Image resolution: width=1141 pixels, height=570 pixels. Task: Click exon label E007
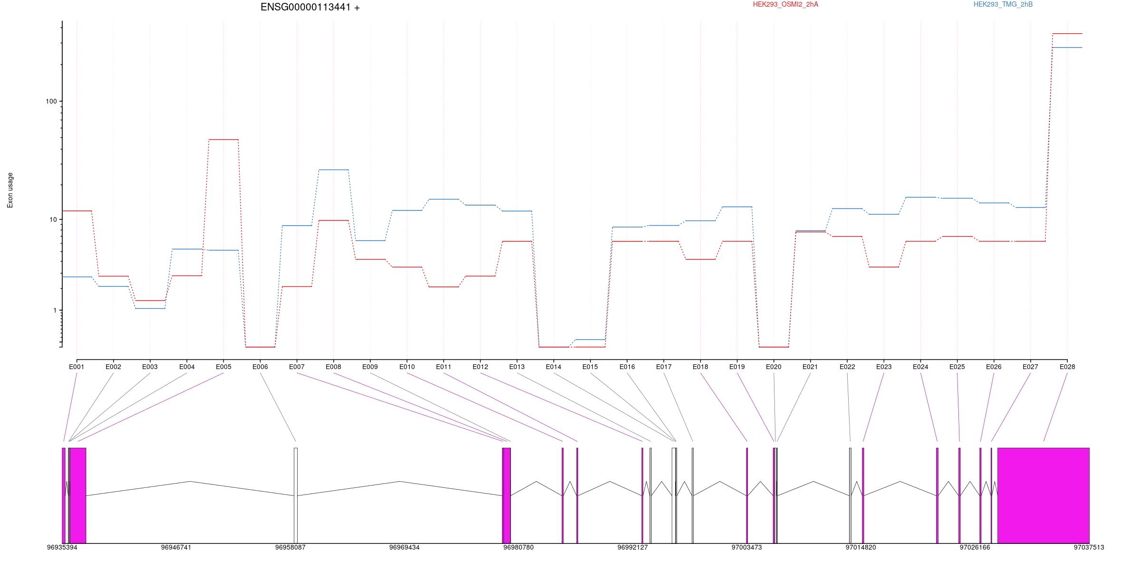tap(297, 367)
